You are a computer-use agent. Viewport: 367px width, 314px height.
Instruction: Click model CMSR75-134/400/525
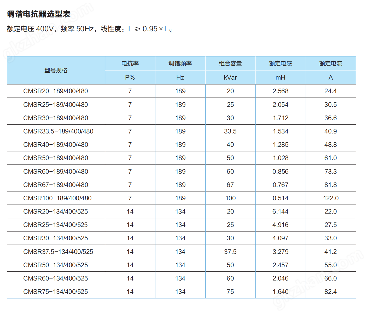click(56, 292)
